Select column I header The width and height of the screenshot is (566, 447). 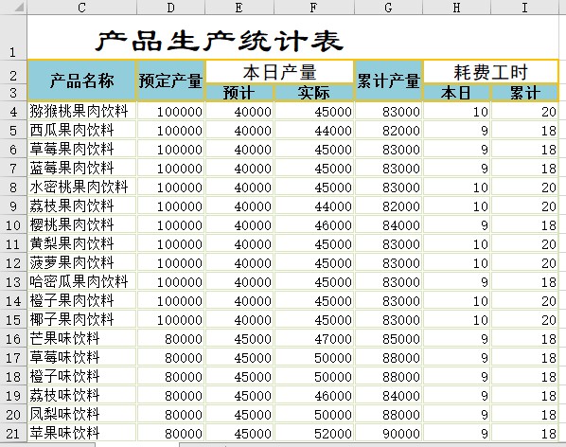pos(524,8)
